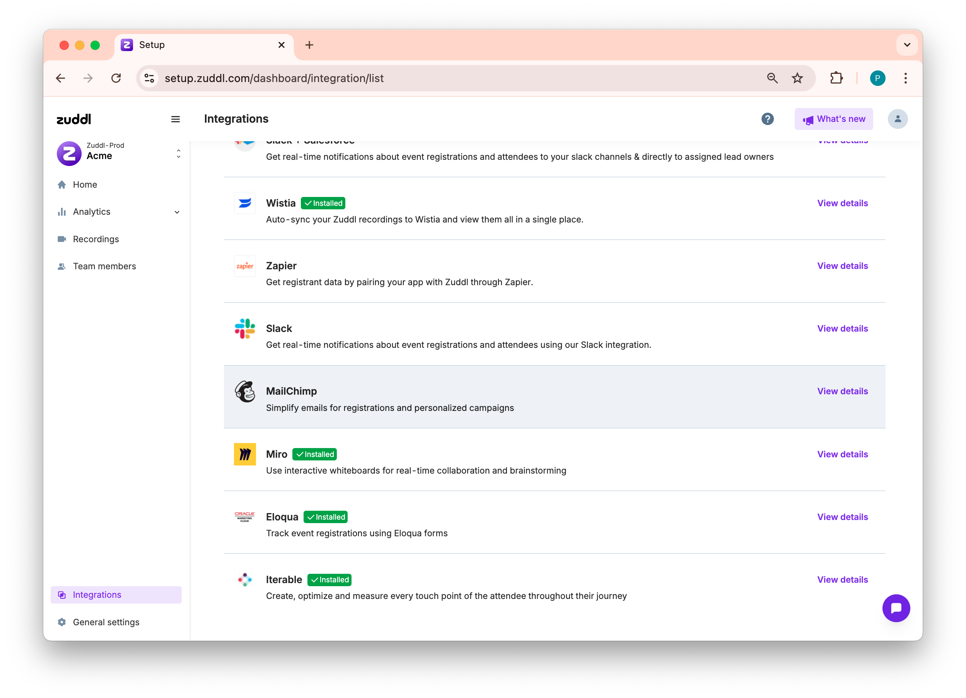The width and height of the screenshot is (966, 698).
Task: Click the user account avatar icon
Action: 898,119
